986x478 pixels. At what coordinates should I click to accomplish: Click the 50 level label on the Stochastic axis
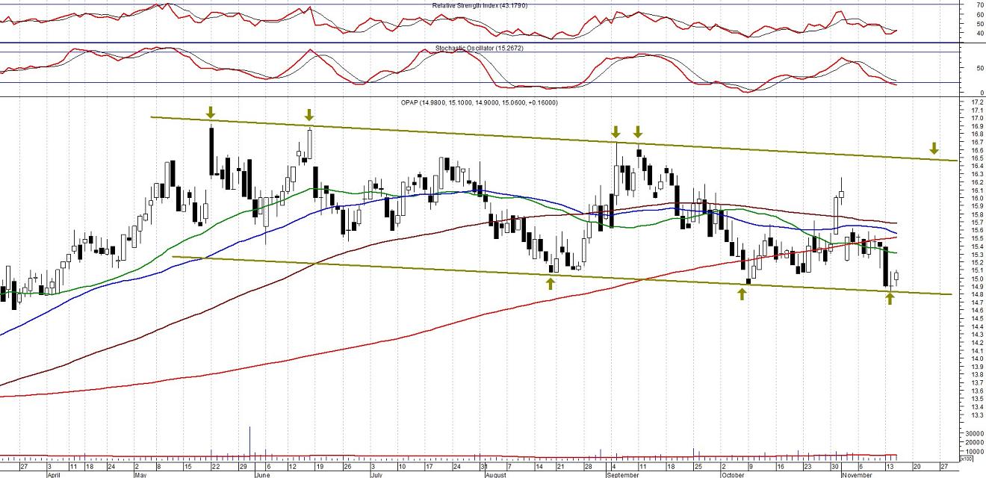[979, 68]
